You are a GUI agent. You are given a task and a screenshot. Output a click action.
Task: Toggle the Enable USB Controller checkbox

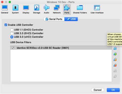click(6, 25)
